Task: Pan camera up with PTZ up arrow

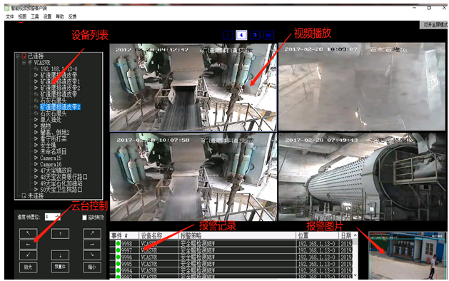Action: point(60,234)
